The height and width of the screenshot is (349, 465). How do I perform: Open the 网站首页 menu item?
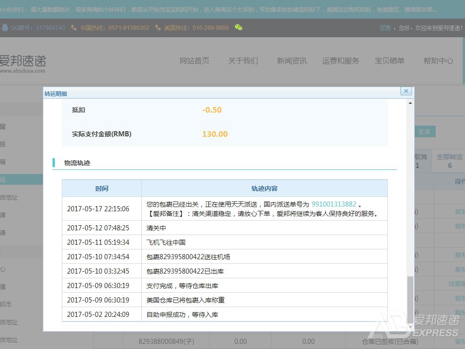[x=194, y=61]
